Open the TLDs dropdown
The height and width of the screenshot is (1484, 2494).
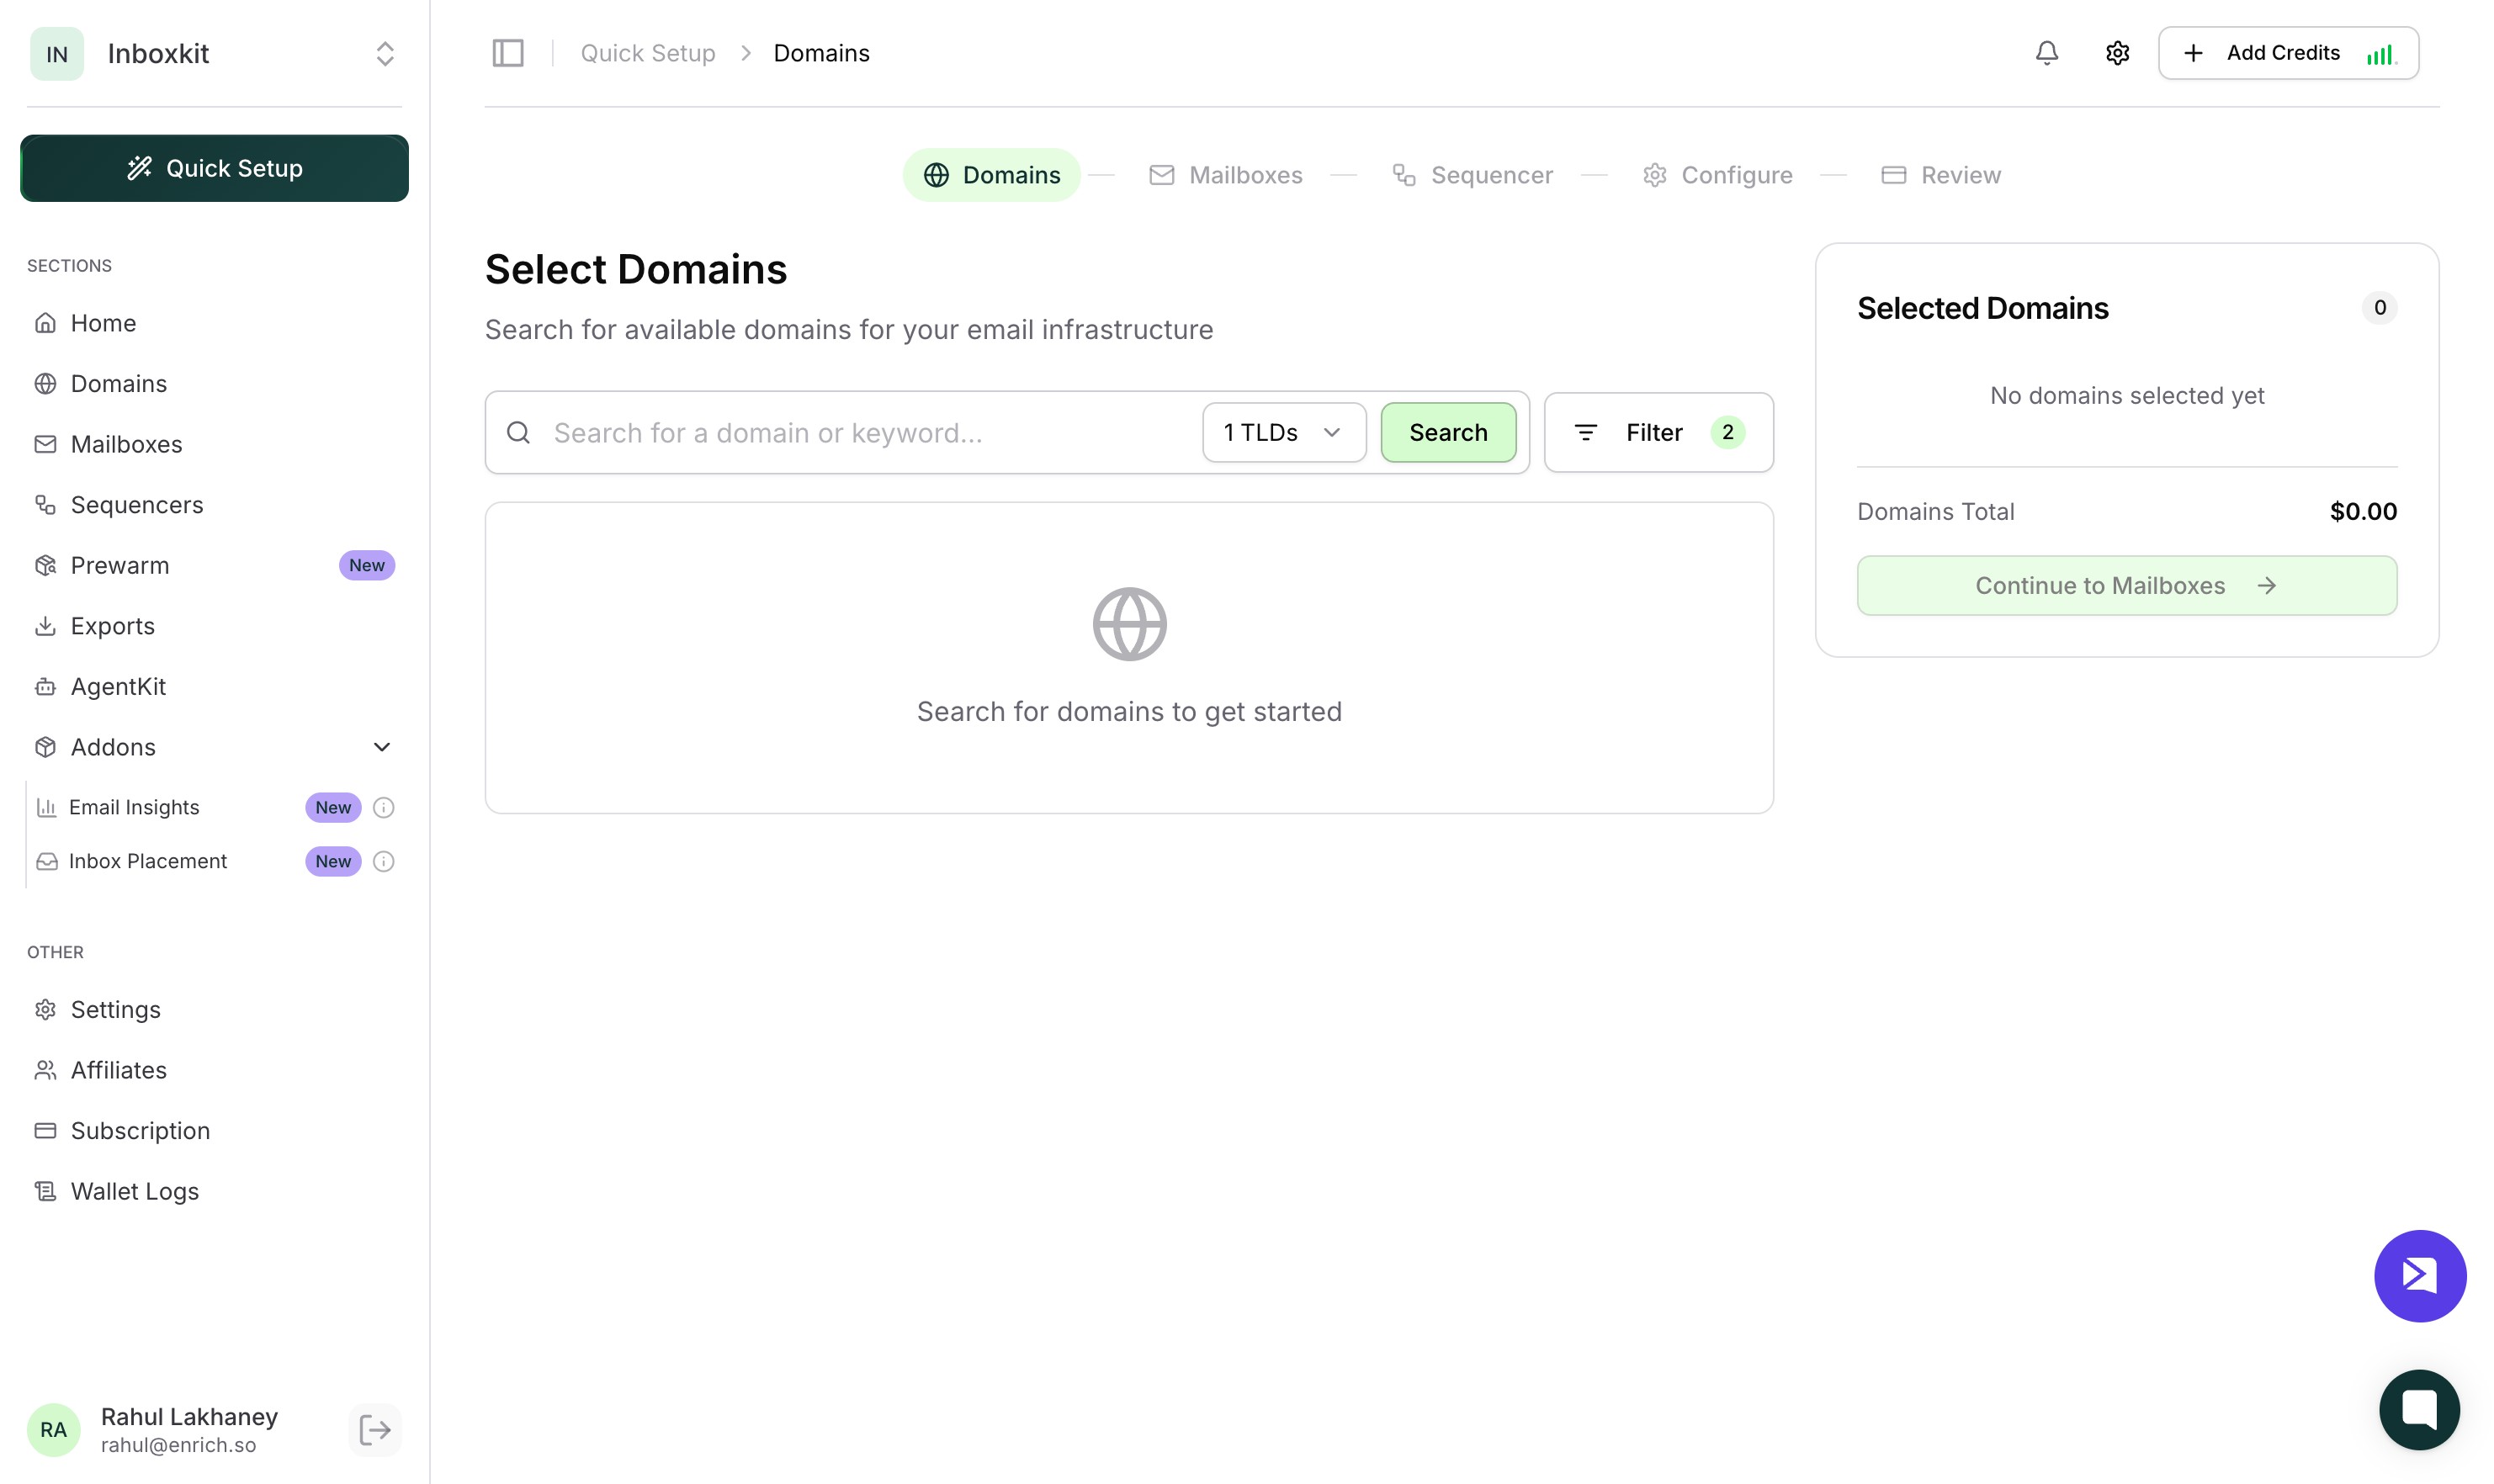(1283, 432)
